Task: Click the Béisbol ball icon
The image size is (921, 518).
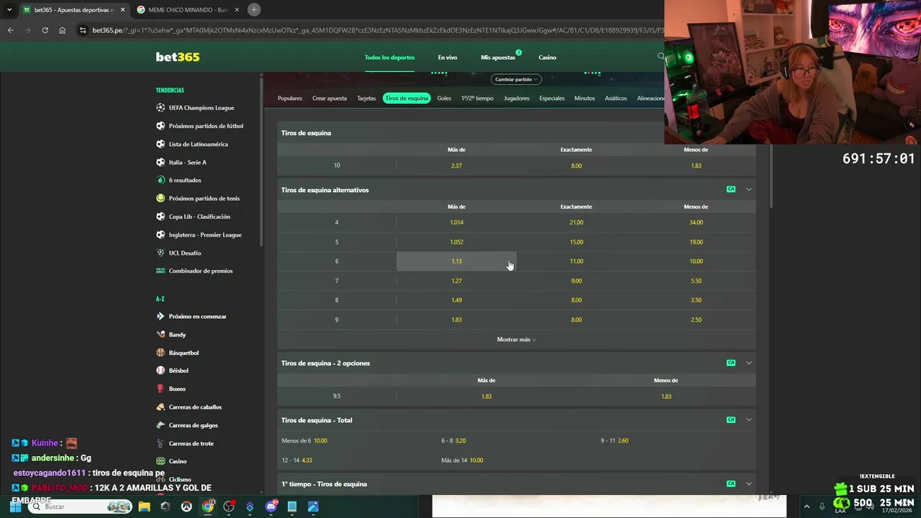Action: pos(160,371)
